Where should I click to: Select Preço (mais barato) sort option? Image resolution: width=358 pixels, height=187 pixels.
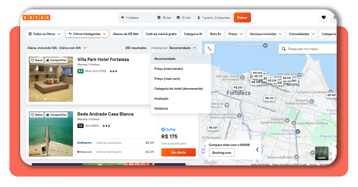pyautogui.click(x=169, y=69)
